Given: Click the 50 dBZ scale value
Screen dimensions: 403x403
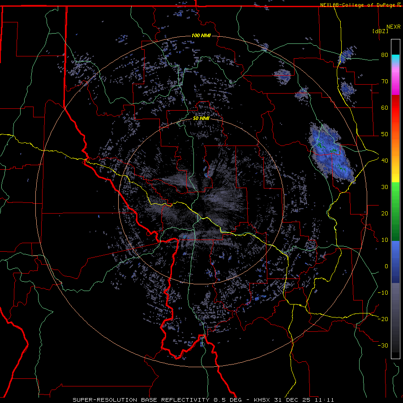Looking at the screenshot, I should pos(385,134).
